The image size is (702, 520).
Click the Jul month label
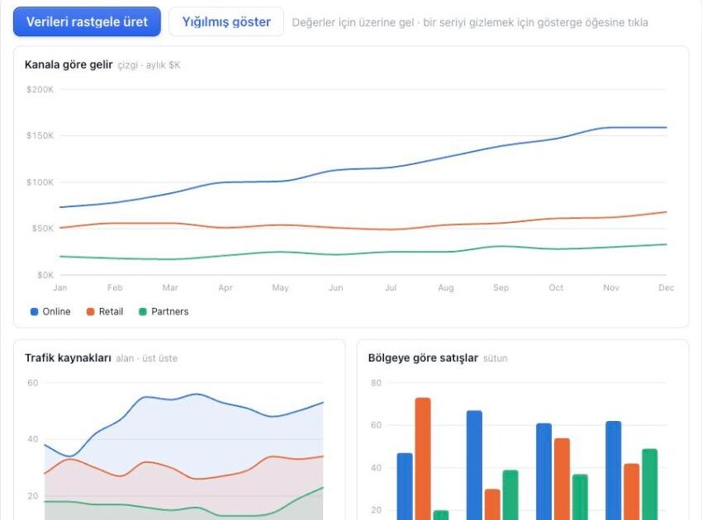391,288
